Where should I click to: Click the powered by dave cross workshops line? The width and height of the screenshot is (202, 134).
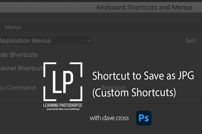[x=63, y=109]
